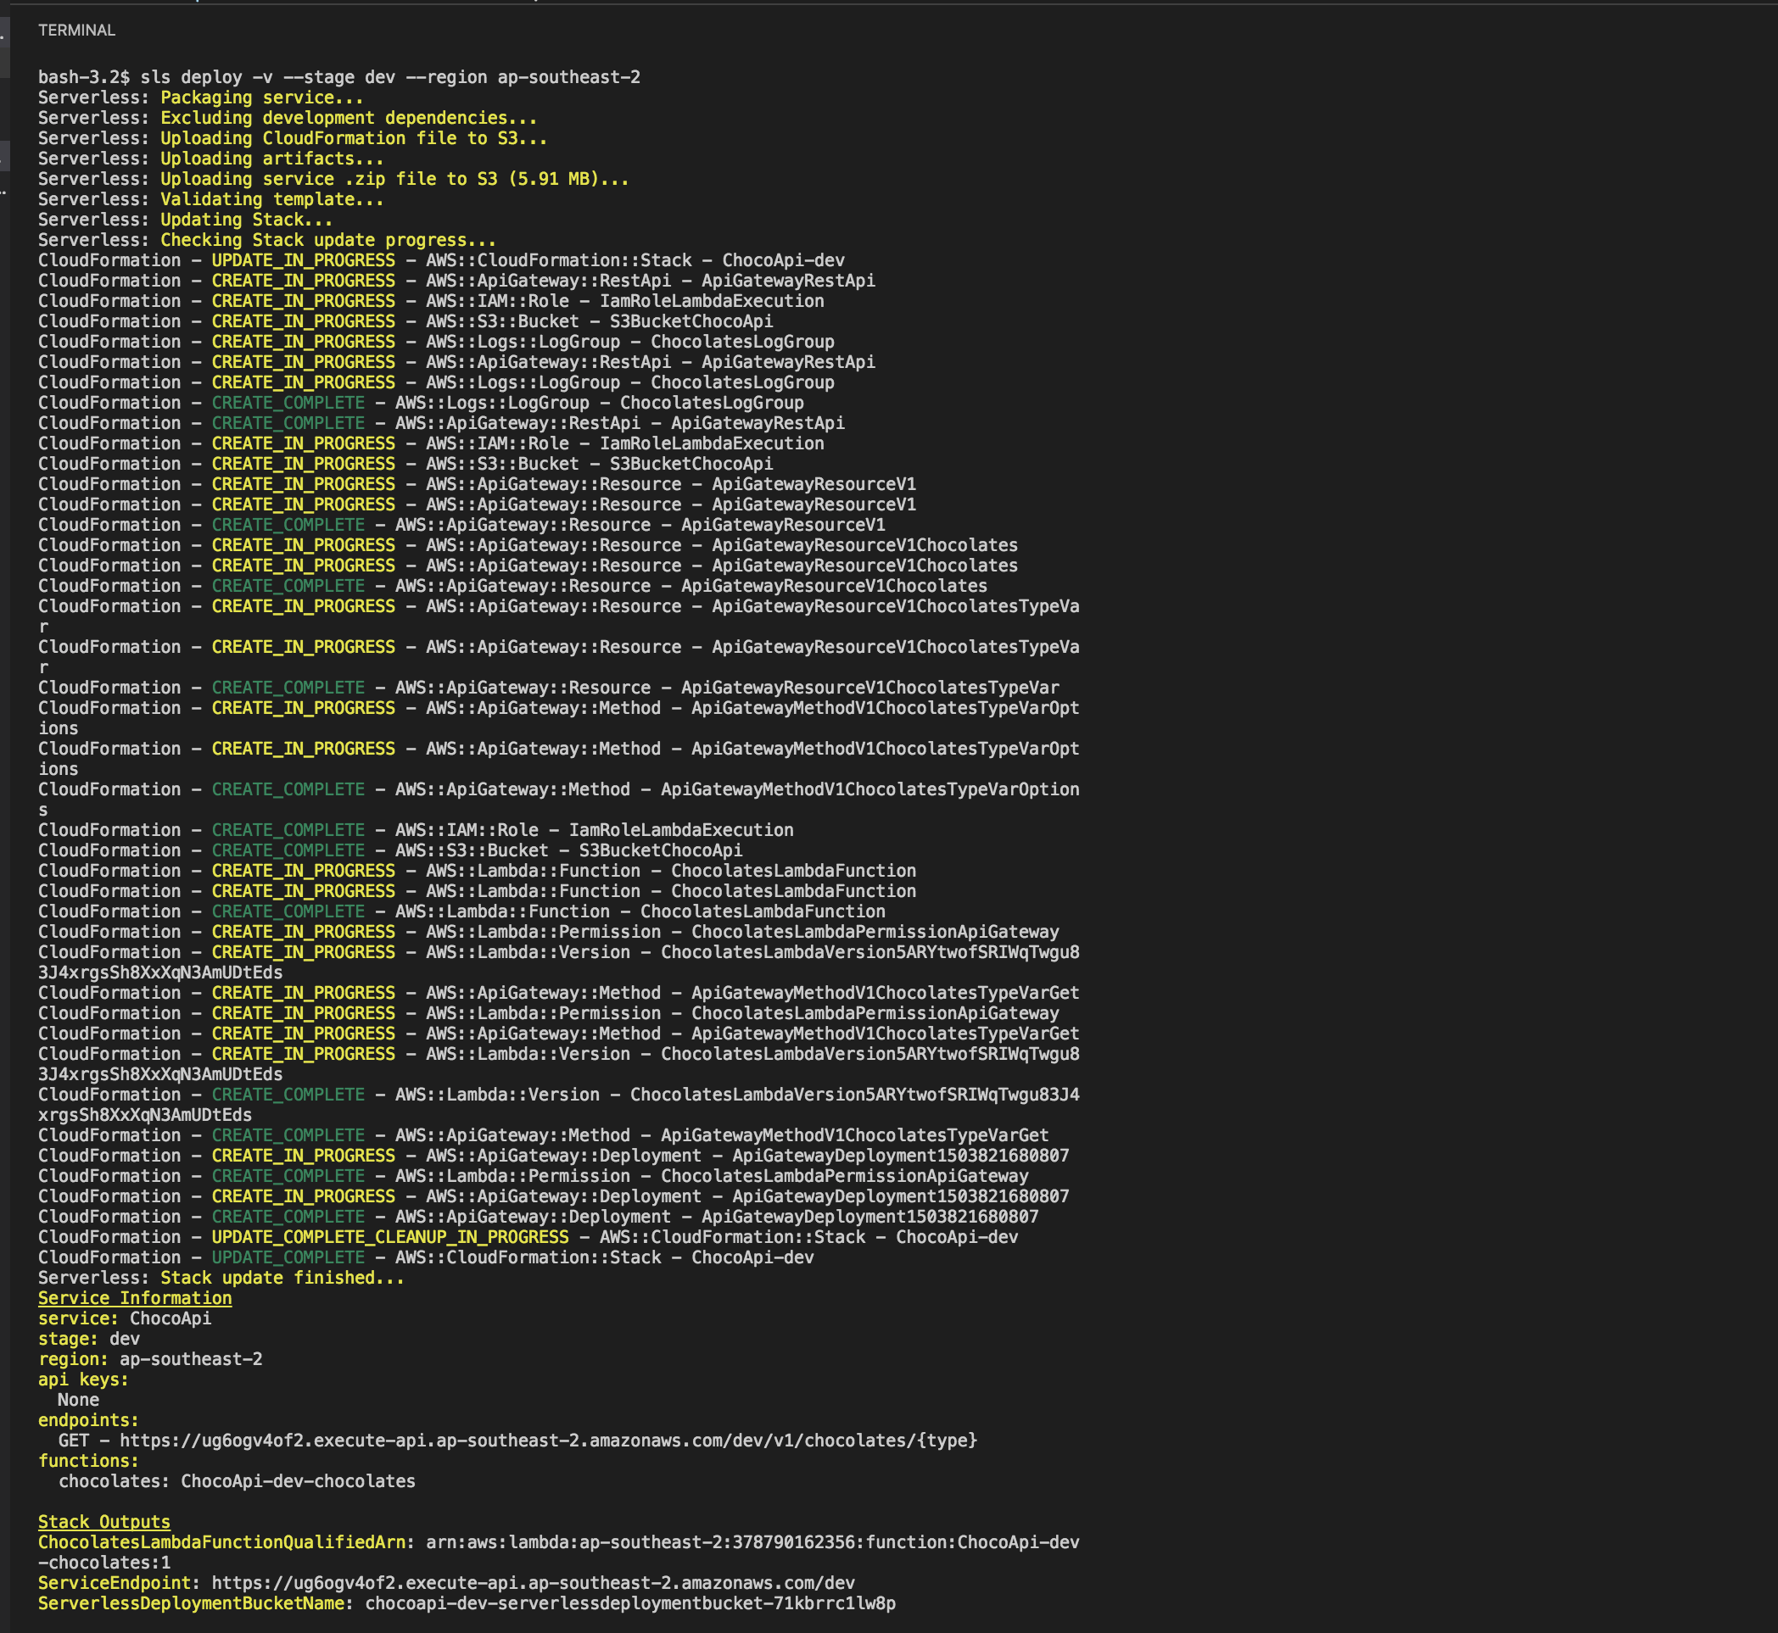Image resolution: width=1778 pixels, height=1633 pixels.
Task: Open the GET chocolates/{type} endpoint URL
Action: 548,1441
